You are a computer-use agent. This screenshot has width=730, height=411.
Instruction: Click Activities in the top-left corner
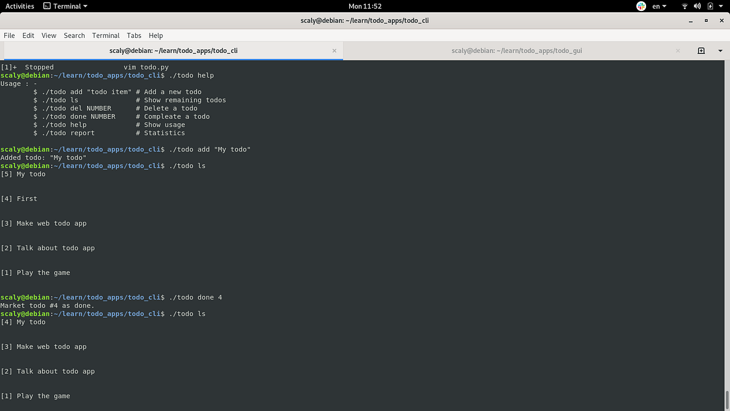pyautogui.click(x=19, y=5)
